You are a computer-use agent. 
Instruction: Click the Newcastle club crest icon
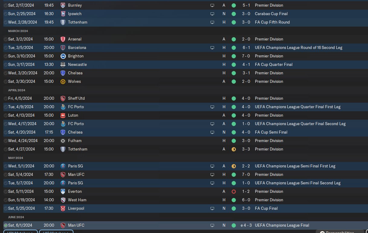[63, 64]
